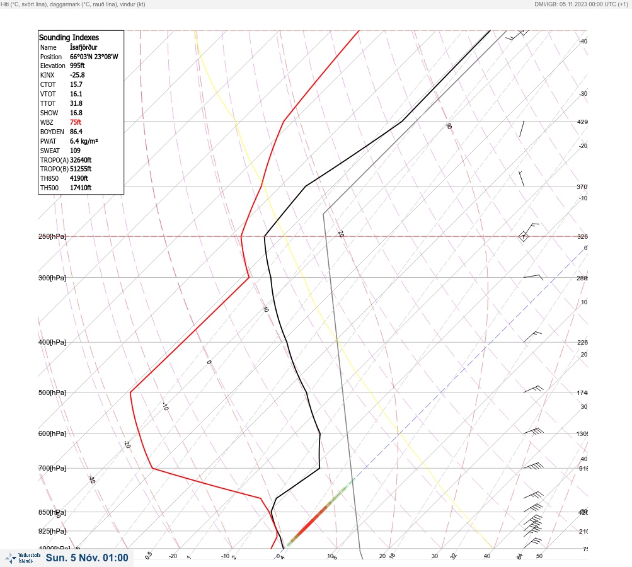Screen dimensions: 632x567
Task: Click the 600[hPa] pressure label
Action: (x=52, y=433)
